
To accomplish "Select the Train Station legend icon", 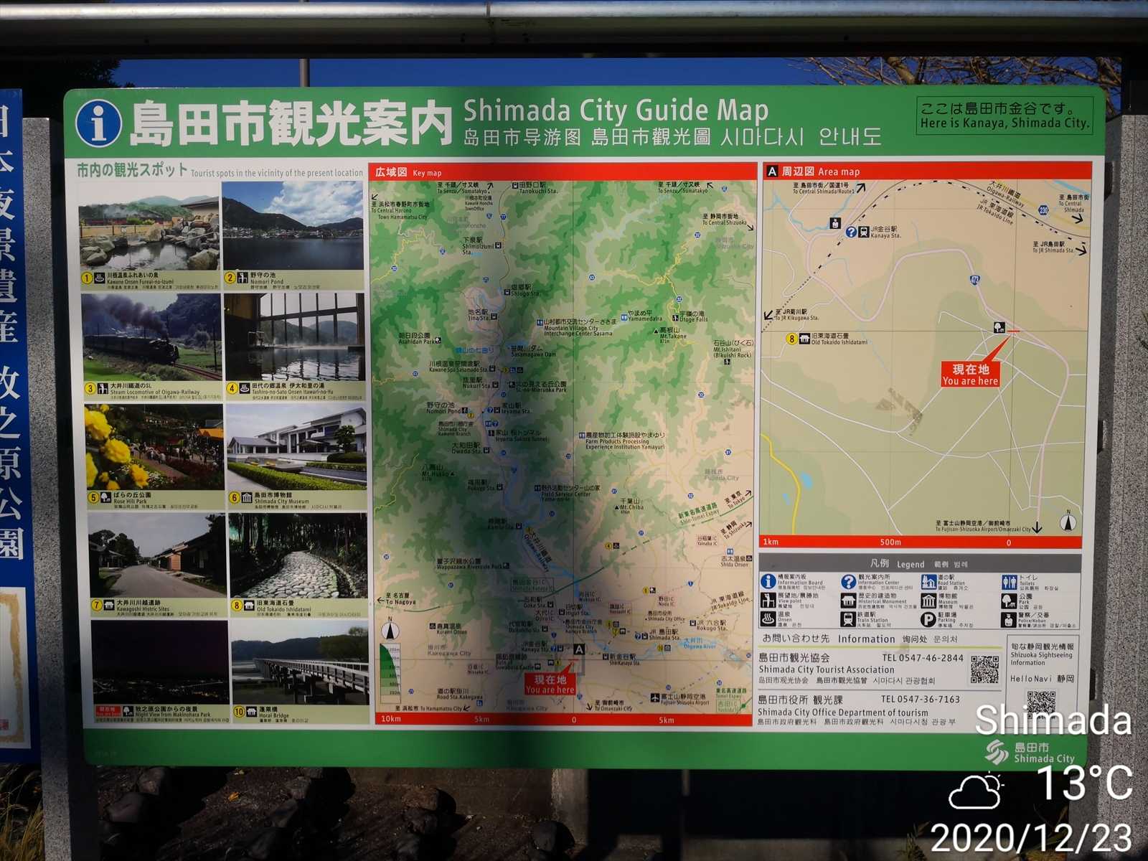I will coord(848,618).
